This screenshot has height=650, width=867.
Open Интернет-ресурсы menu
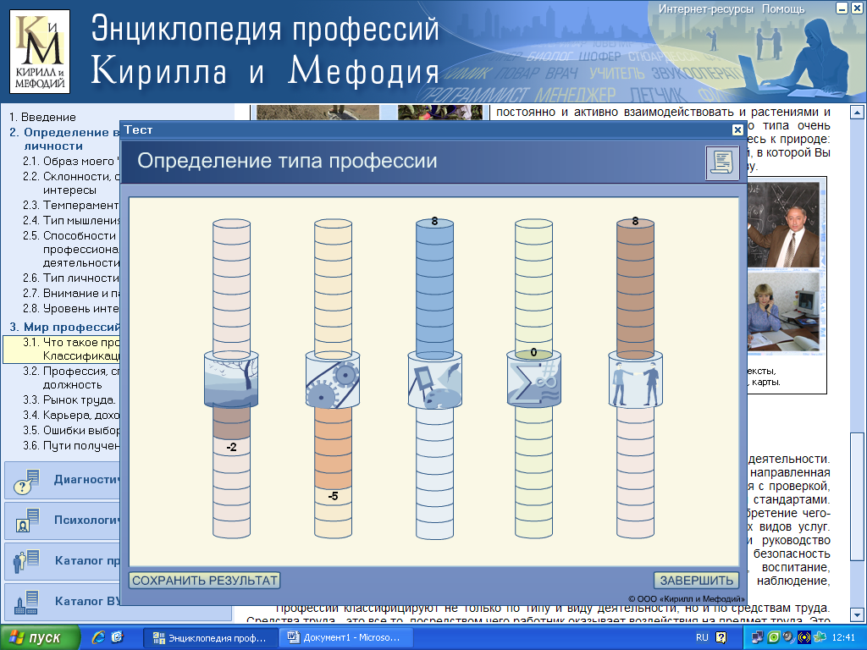705,8
